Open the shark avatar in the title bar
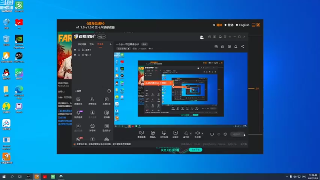 [x=202, y=37]
